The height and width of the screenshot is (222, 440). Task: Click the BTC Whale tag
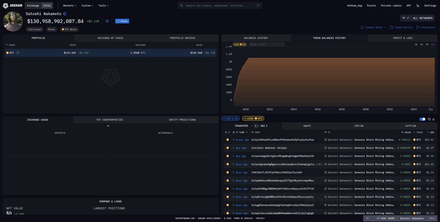69,29
